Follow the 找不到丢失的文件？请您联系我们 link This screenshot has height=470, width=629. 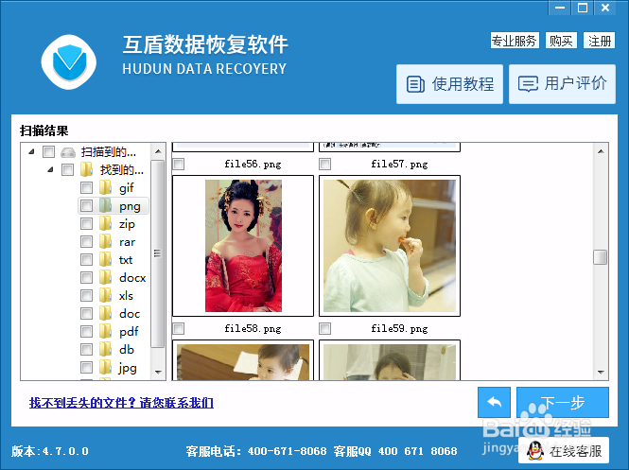click(121, 403)
